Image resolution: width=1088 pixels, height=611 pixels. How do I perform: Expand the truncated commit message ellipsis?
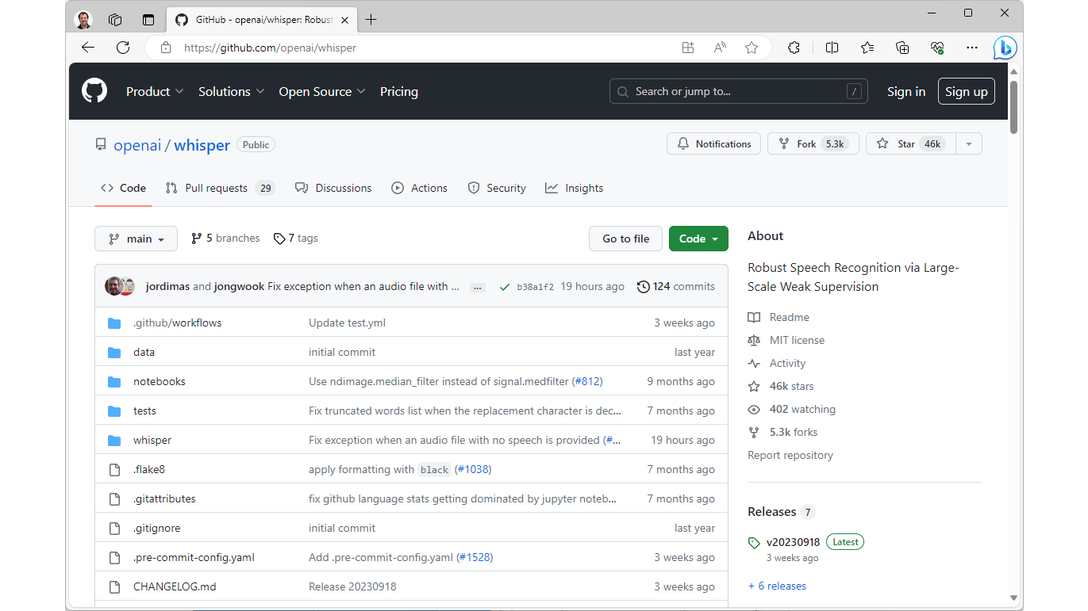click(x=477, y=287)
